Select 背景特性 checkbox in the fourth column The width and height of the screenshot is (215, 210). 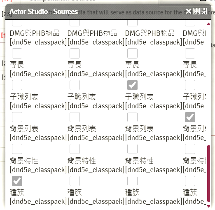(190, 149)
